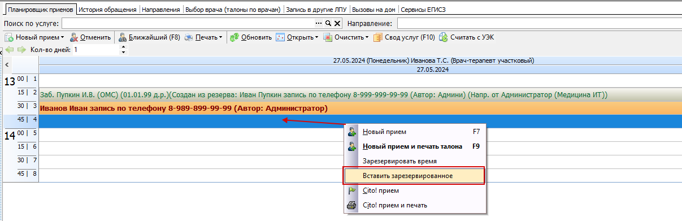This screenshot has width=682, height=221.
Task: Select Cito! прием menu item
Action: coord(414,190)
